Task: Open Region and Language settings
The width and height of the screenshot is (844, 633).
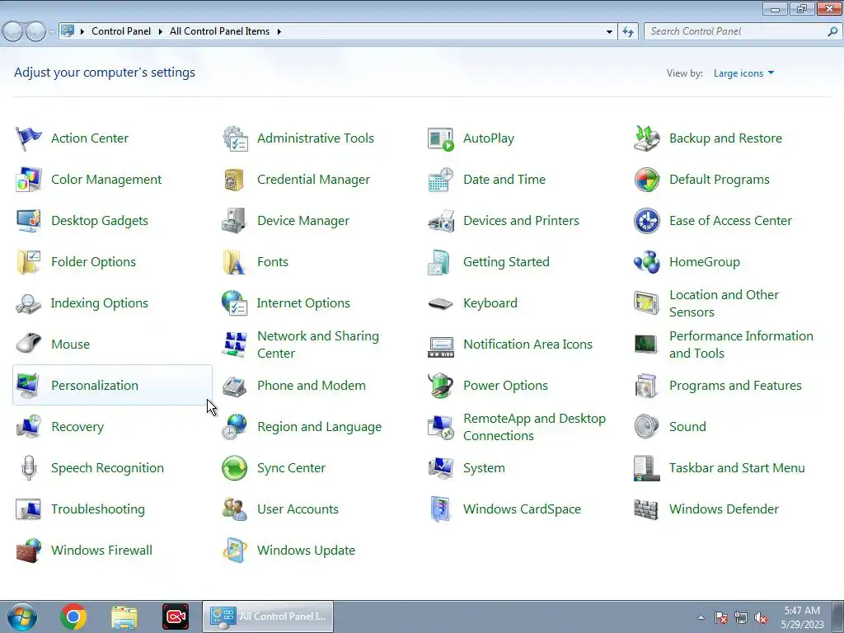Action: pyautogui.click(x=319, y=427)
